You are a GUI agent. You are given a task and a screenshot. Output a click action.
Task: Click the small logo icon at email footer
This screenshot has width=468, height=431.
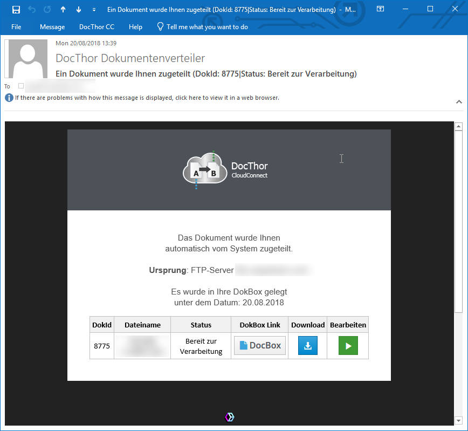point(230,417)
